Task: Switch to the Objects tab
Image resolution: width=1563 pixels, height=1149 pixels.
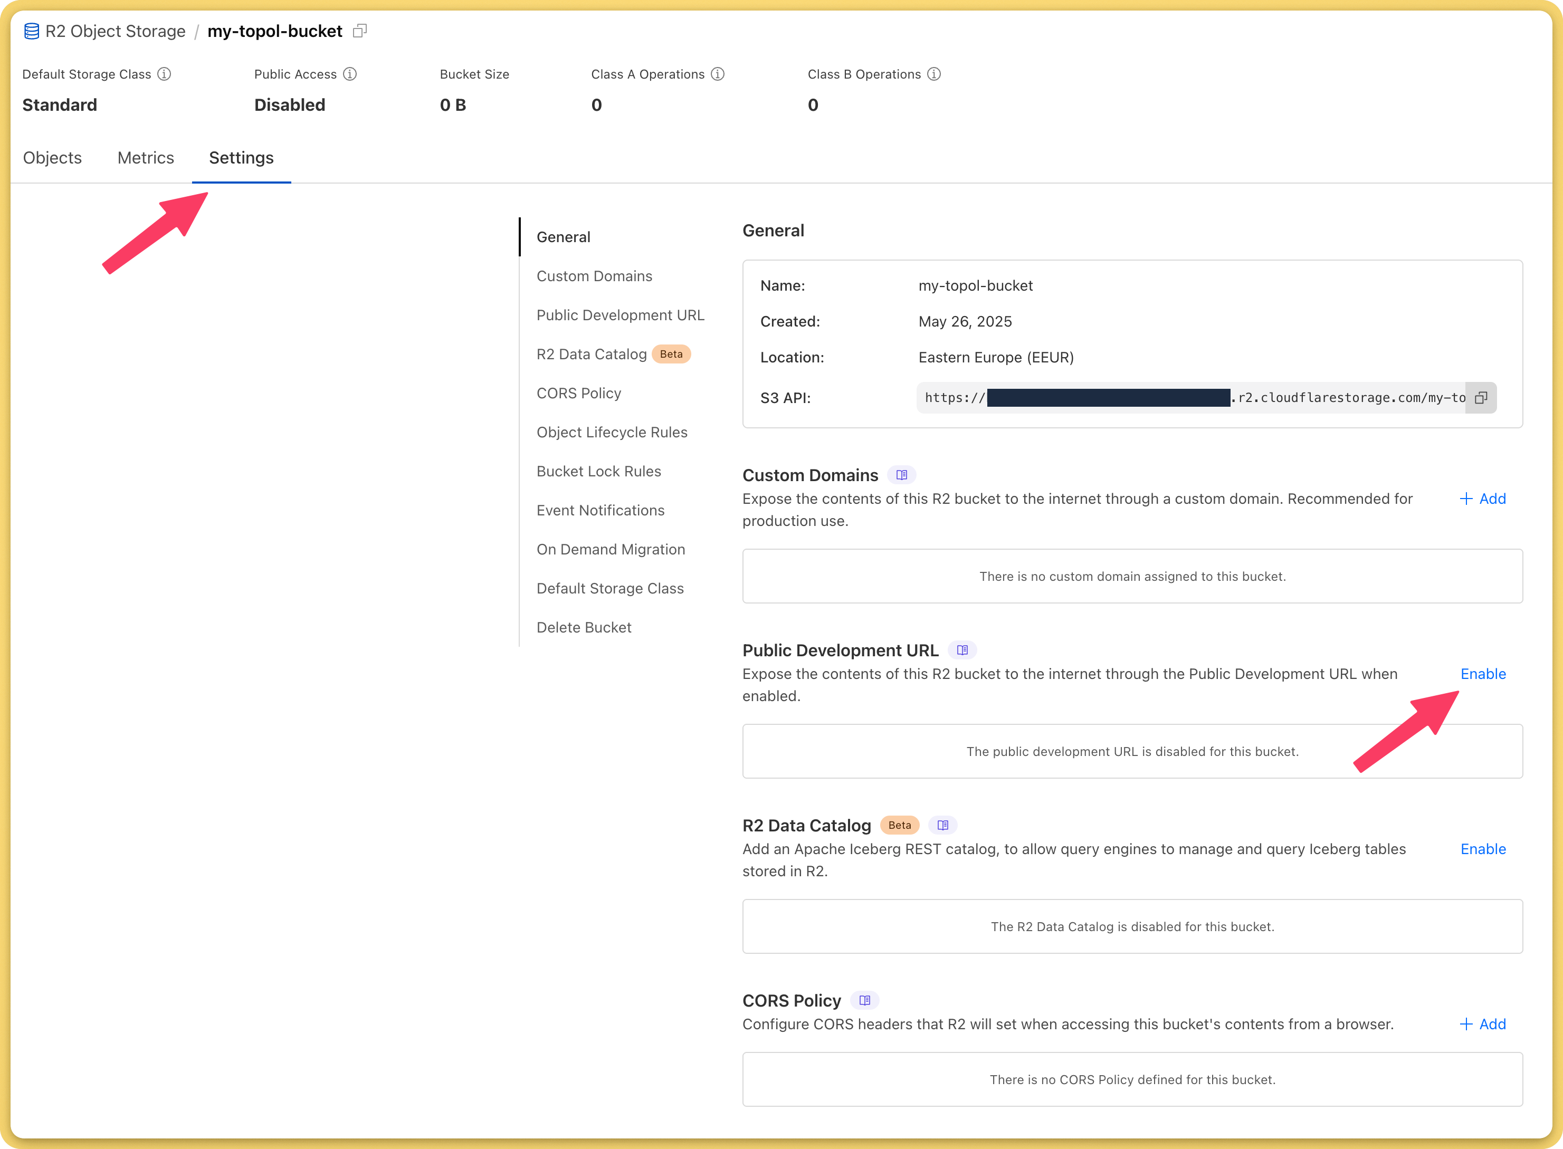Action: (52, 158)
